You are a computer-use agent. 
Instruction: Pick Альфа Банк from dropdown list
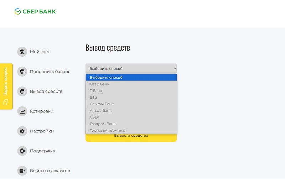[x=131, y=110]
